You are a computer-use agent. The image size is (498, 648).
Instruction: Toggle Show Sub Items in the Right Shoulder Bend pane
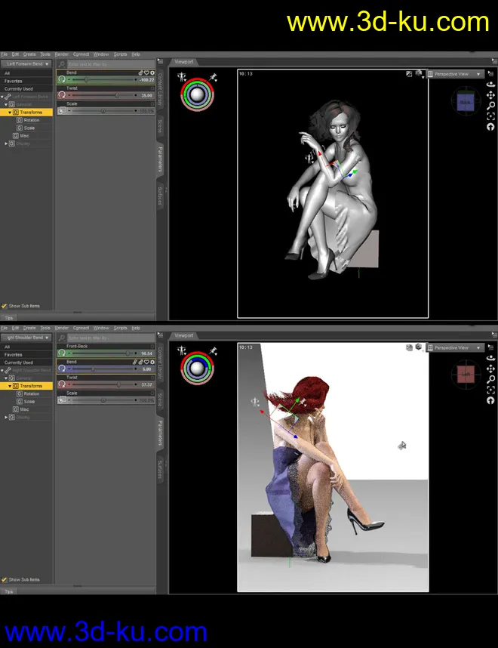(5, 579)
